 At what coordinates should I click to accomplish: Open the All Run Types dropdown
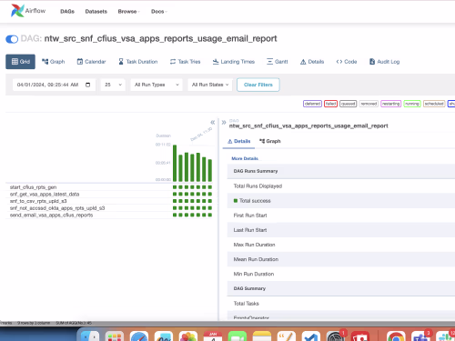point(157,85)
